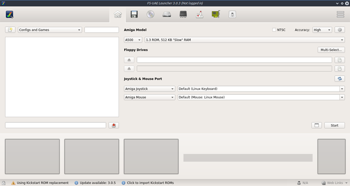Click Update available: 3.0.5 notice
Image resolution: width=350 pixels, height=186 pixels.
click(95, 183)
